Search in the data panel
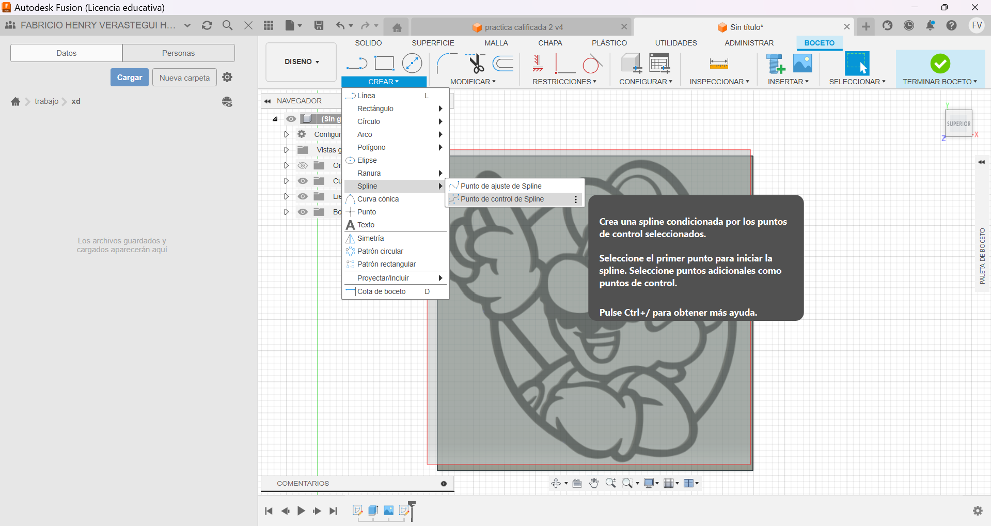Screen dimensions: 991x526 [227, 25]
